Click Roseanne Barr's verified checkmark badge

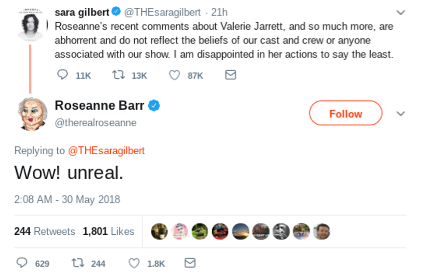[x=154, y=105]
